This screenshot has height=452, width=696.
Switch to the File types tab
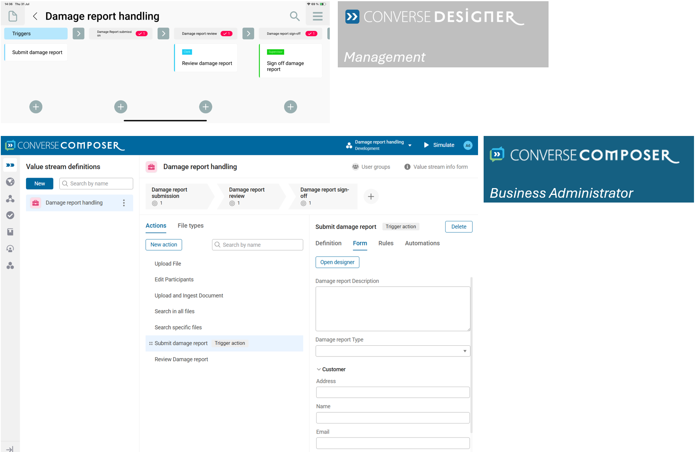pyautogui.click(x=190, y=226)
